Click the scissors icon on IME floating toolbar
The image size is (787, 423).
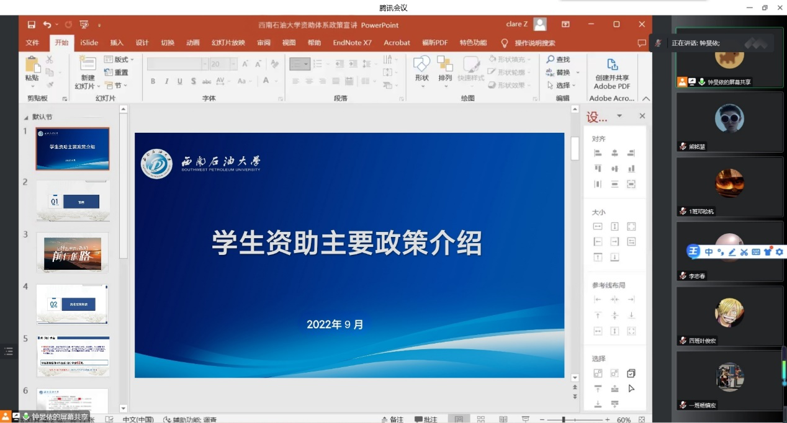coord(744,252)
